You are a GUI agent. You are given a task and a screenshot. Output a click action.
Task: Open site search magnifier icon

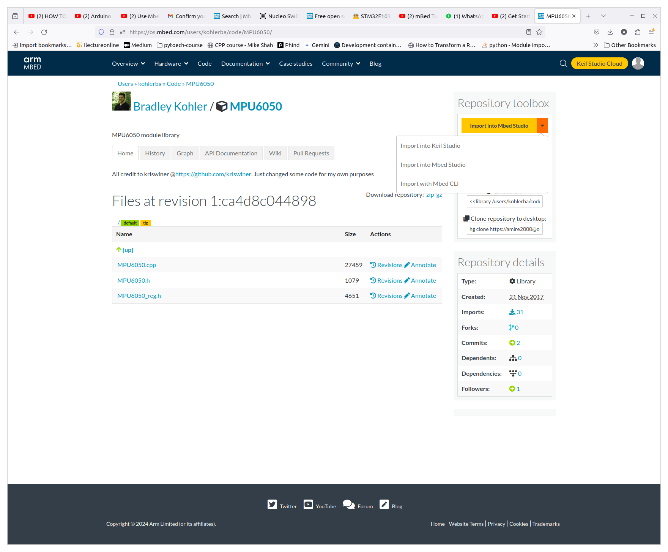(x=563, y=63)
